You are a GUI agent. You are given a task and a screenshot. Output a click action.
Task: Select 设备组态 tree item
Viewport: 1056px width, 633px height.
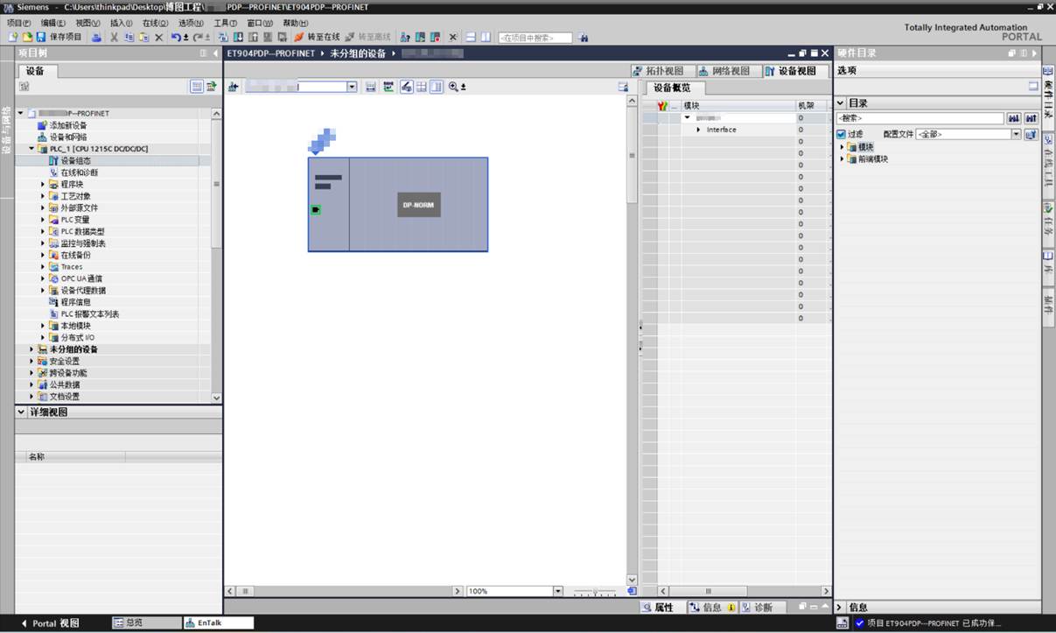point(75,161)
